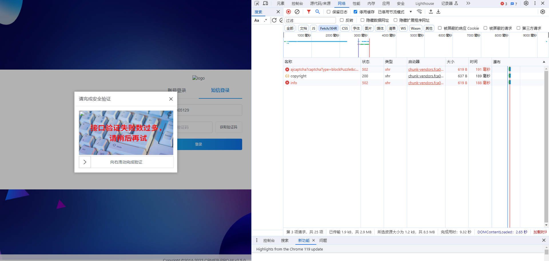Open the Issues drawer tab
Viewport: 549px width, 261px height.
click(x=323, y=240)
